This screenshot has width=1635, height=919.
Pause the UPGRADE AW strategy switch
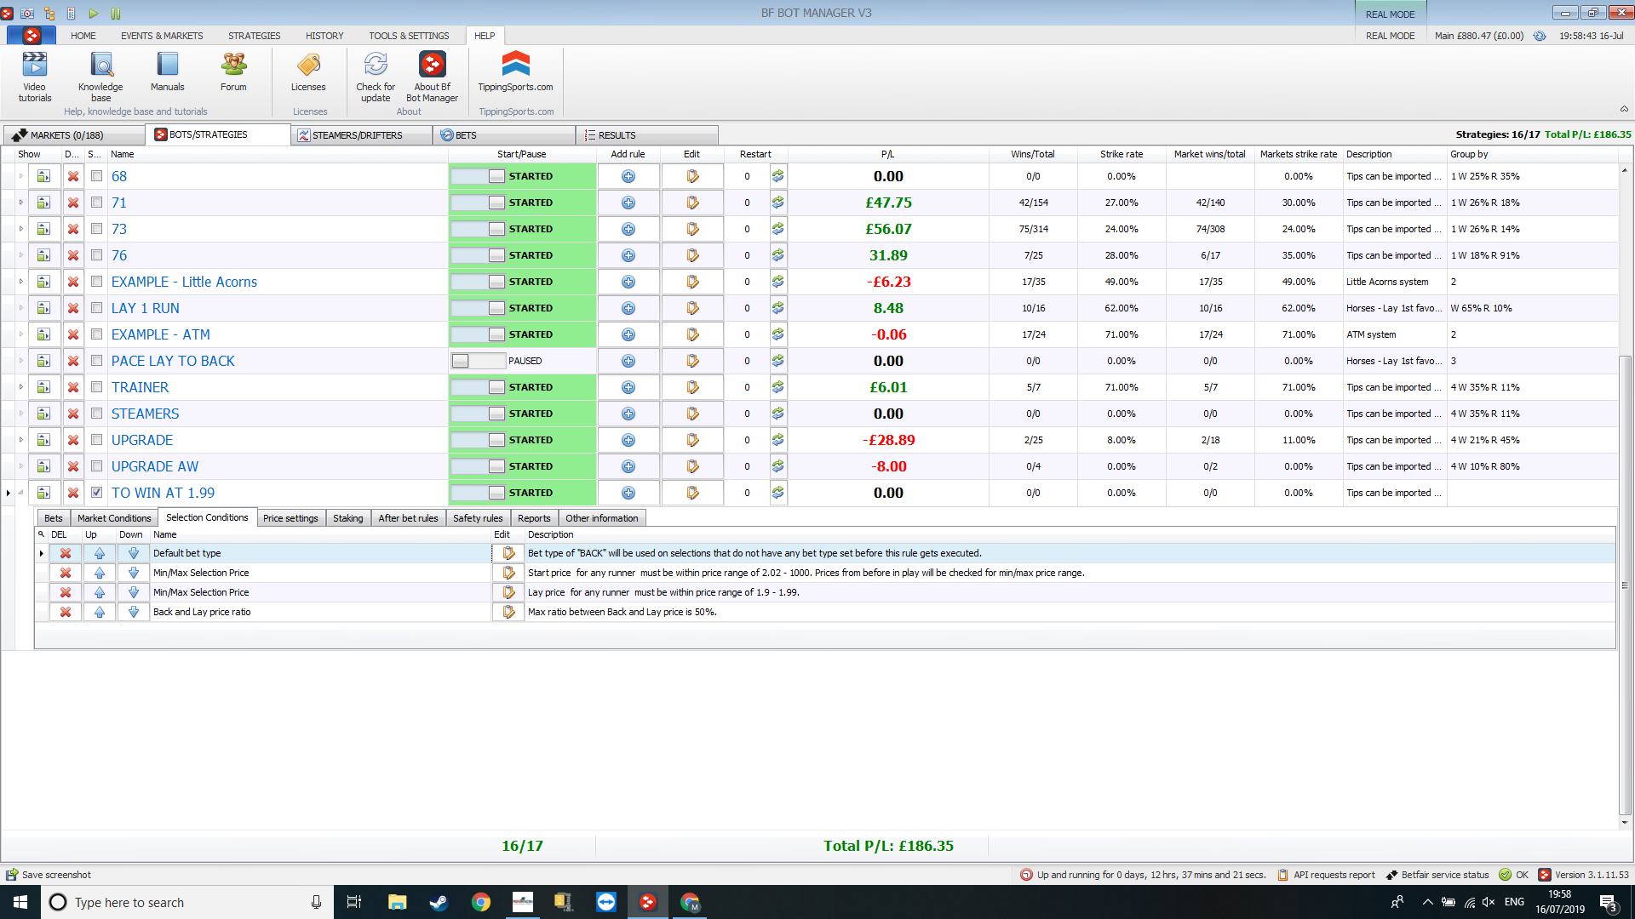point(479,466)
